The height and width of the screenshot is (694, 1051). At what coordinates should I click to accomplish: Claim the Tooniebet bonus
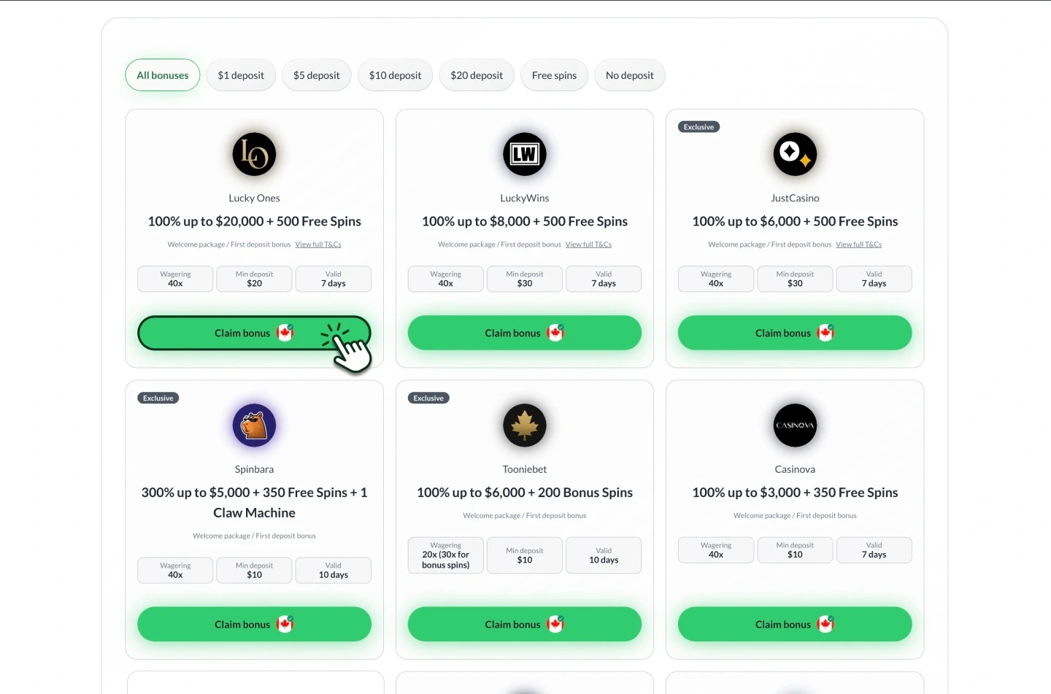click(513, 624)
